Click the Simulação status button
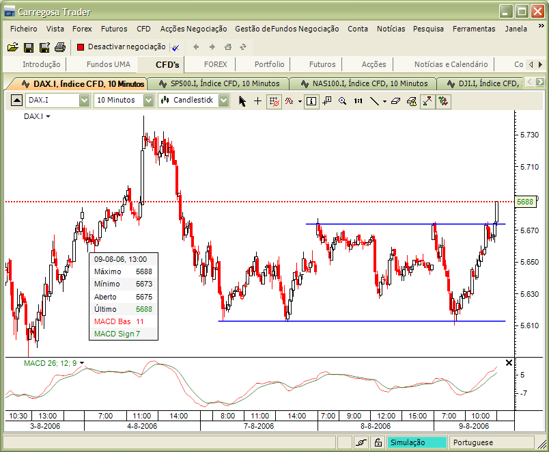Viewport: 549px width, 452px height. click(x=417, y=442)
